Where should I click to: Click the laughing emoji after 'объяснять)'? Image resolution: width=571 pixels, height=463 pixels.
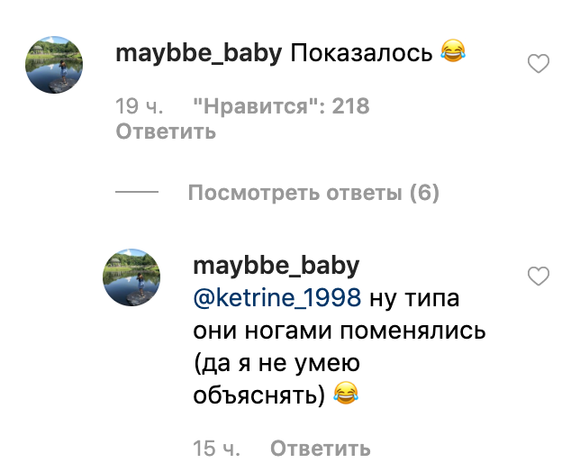point(345,394)
